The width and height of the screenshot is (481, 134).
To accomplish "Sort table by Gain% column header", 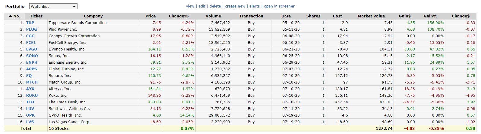I will [430, 16].
